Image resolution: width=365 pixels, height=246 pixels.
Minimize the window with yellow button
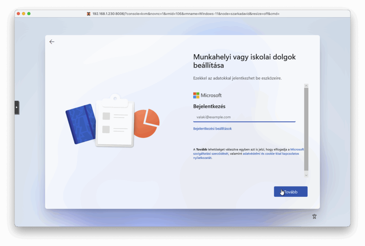24,14
